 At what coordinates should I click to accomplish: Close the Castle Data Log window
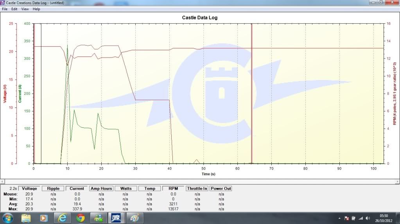392,2
